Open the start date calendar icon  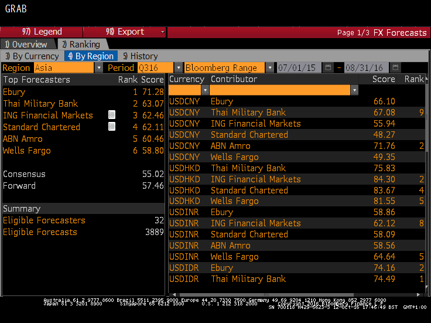[x=328, y=67]
